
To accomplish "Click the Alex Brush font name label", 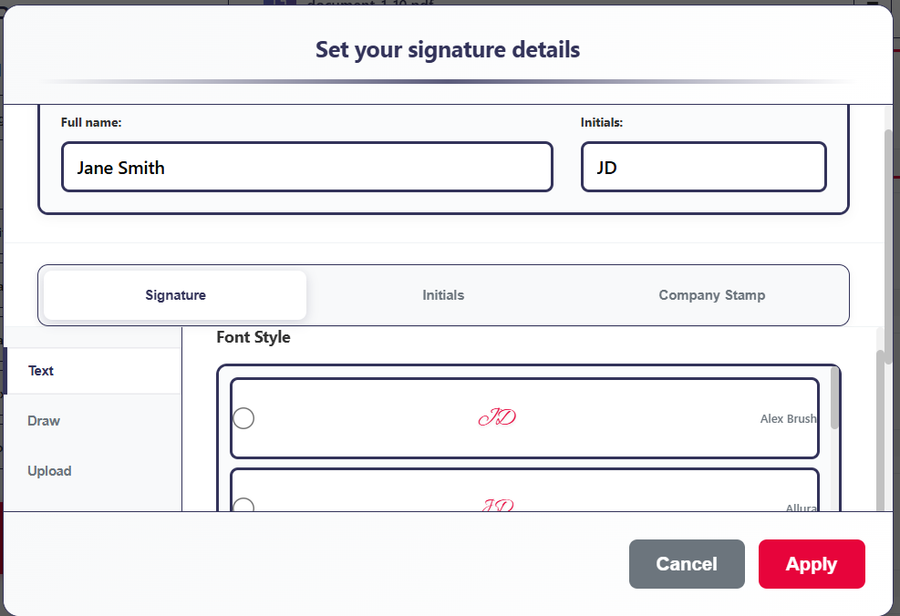I will pos(788,419).
